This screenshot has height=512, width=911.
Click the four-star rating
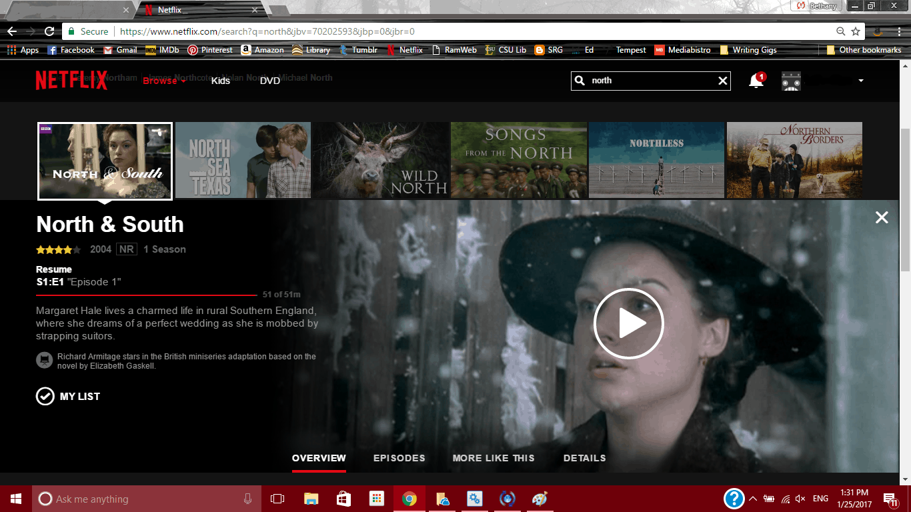tap(59, 249)
